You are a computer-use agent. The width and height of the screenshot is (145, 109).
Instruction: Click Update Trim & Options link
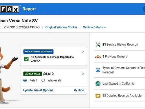click(38, 90)
